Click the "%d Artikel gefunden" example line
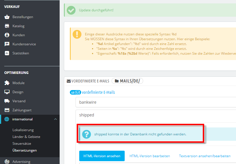The width and height of the screenshot is (236, 164). [141, 44]
